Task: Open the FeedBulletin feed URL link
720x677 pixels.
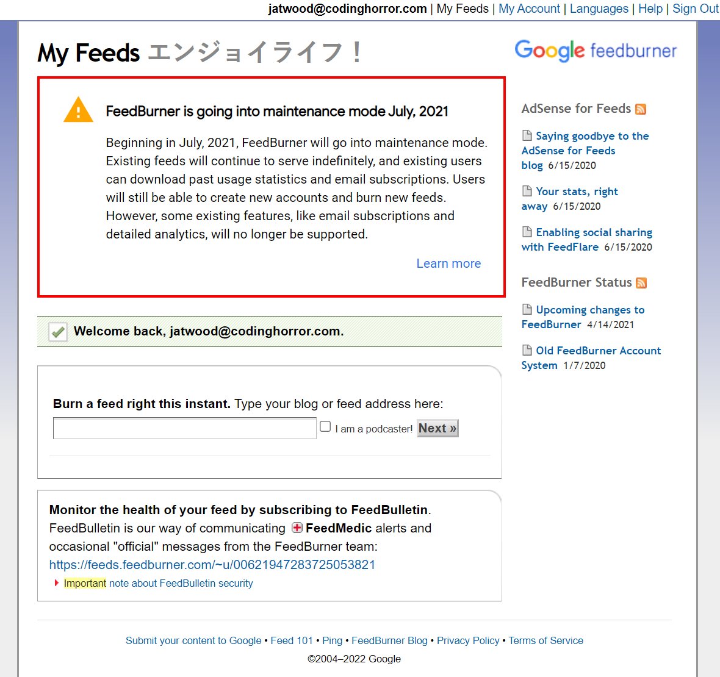Action: coord(212,565)
